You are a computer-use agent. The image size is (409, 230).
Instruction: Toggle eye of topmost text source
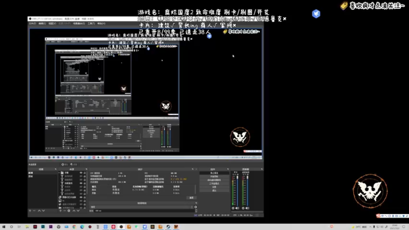click(x=81, y=176)
